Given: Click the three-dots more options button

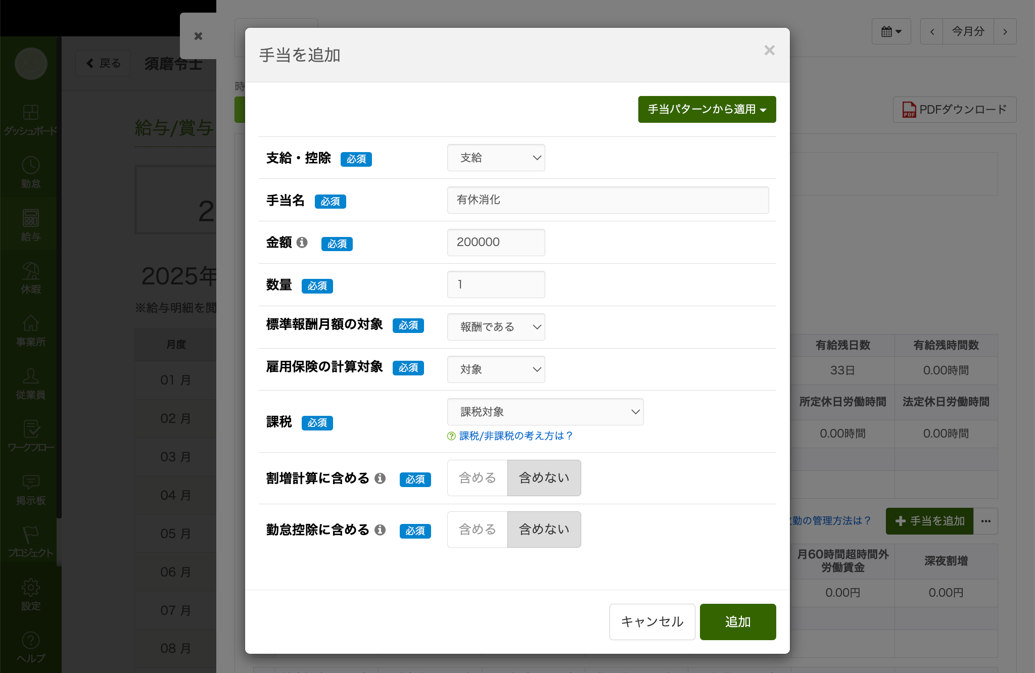Looking at the screenshot, I should [x=985, y=521].
